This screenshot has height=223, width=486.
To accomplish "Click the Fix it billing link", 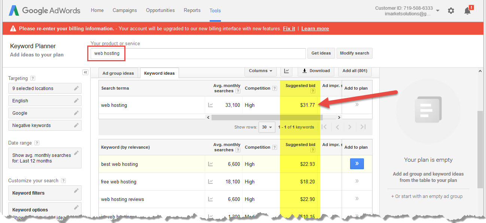I will tap(289, 28).
